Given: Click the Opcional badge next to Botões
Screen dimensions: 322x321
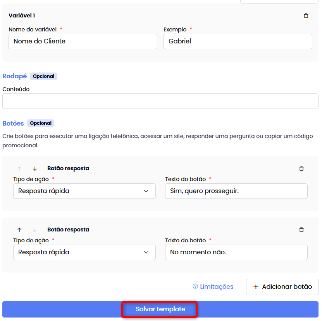Looking at the screenshot, I should pos(40,123).
